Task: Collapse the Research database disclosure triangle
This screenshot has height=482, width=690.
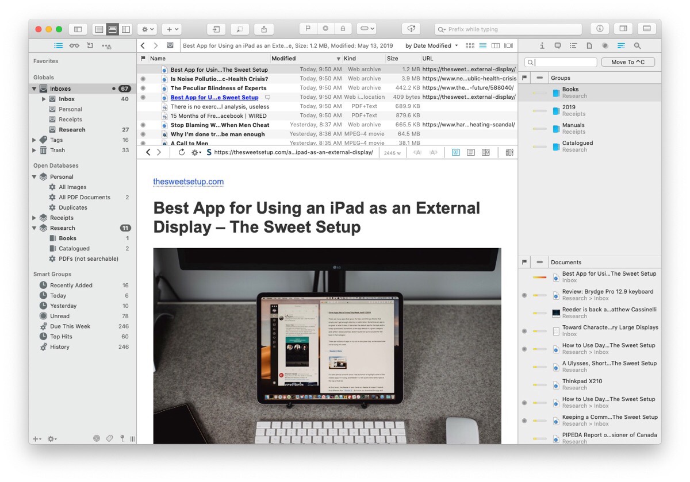Action: tap(34, 228)
